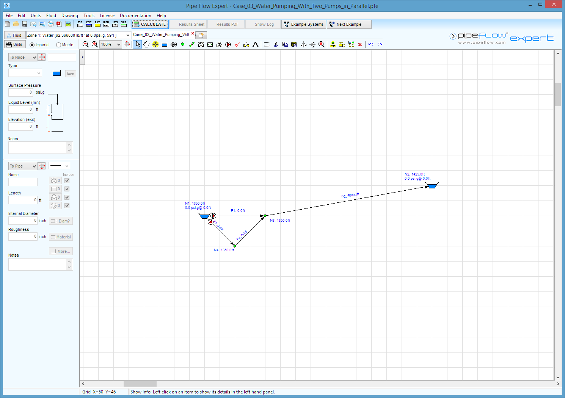The height and width of the screenshot is (398, 565).
Task: Open the fluid zone dropdown 'Zone 1: Water'
Action: (78, 35)
